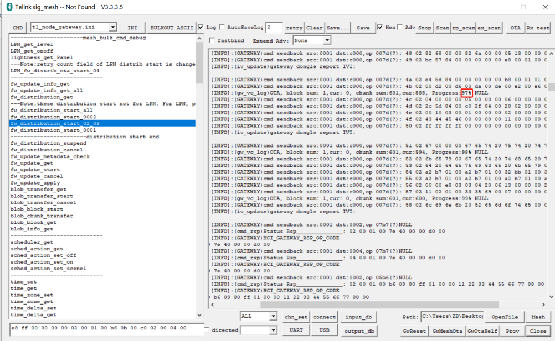The height and width of the screenshot is (341, 555).
Task: Select fw_distribution_cancel in command list
Action: tap(47, 150)
